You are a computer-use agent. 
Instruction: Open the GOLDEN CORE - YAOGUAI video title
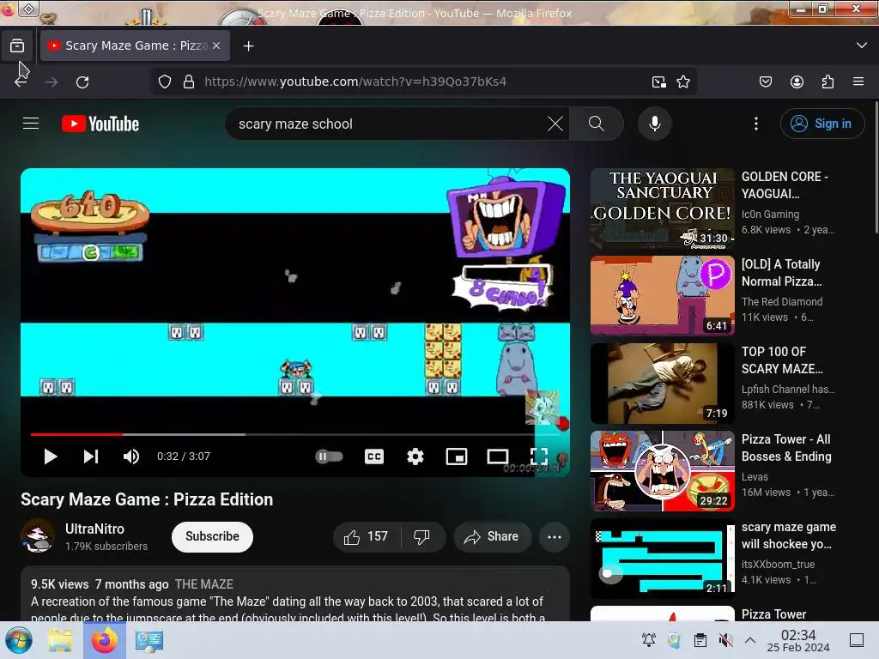click(785, 185)
